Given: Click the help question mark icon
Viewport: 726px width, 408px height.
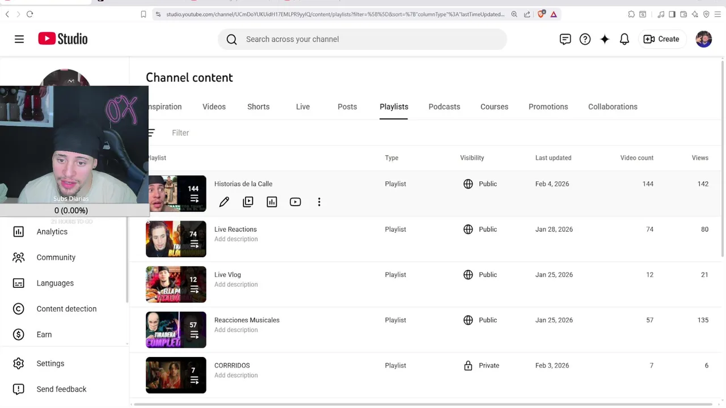Looking at the screenshot, I should click(585, 39).
